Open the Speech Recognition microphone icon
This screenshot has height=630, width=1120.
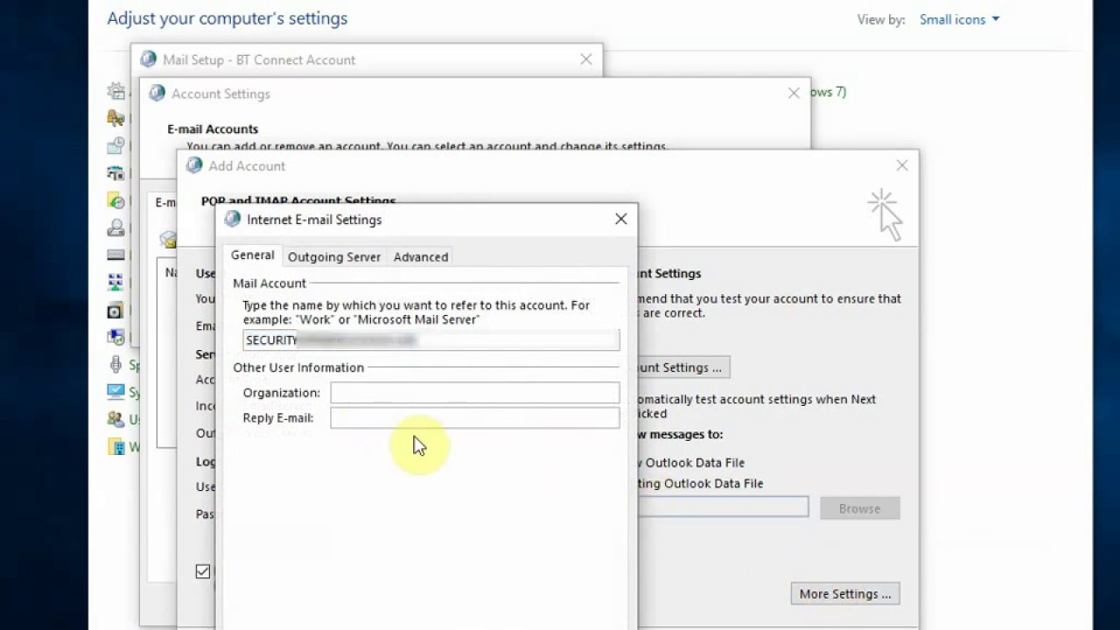[x=115, y=364]
